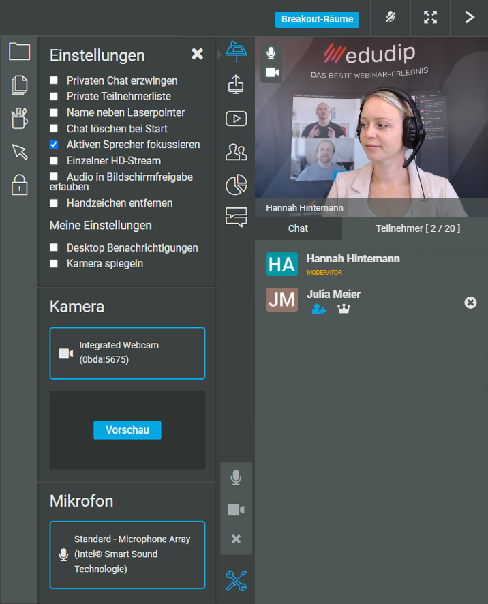Toggle Kamera spiegeln checkbox

(54, 263)
